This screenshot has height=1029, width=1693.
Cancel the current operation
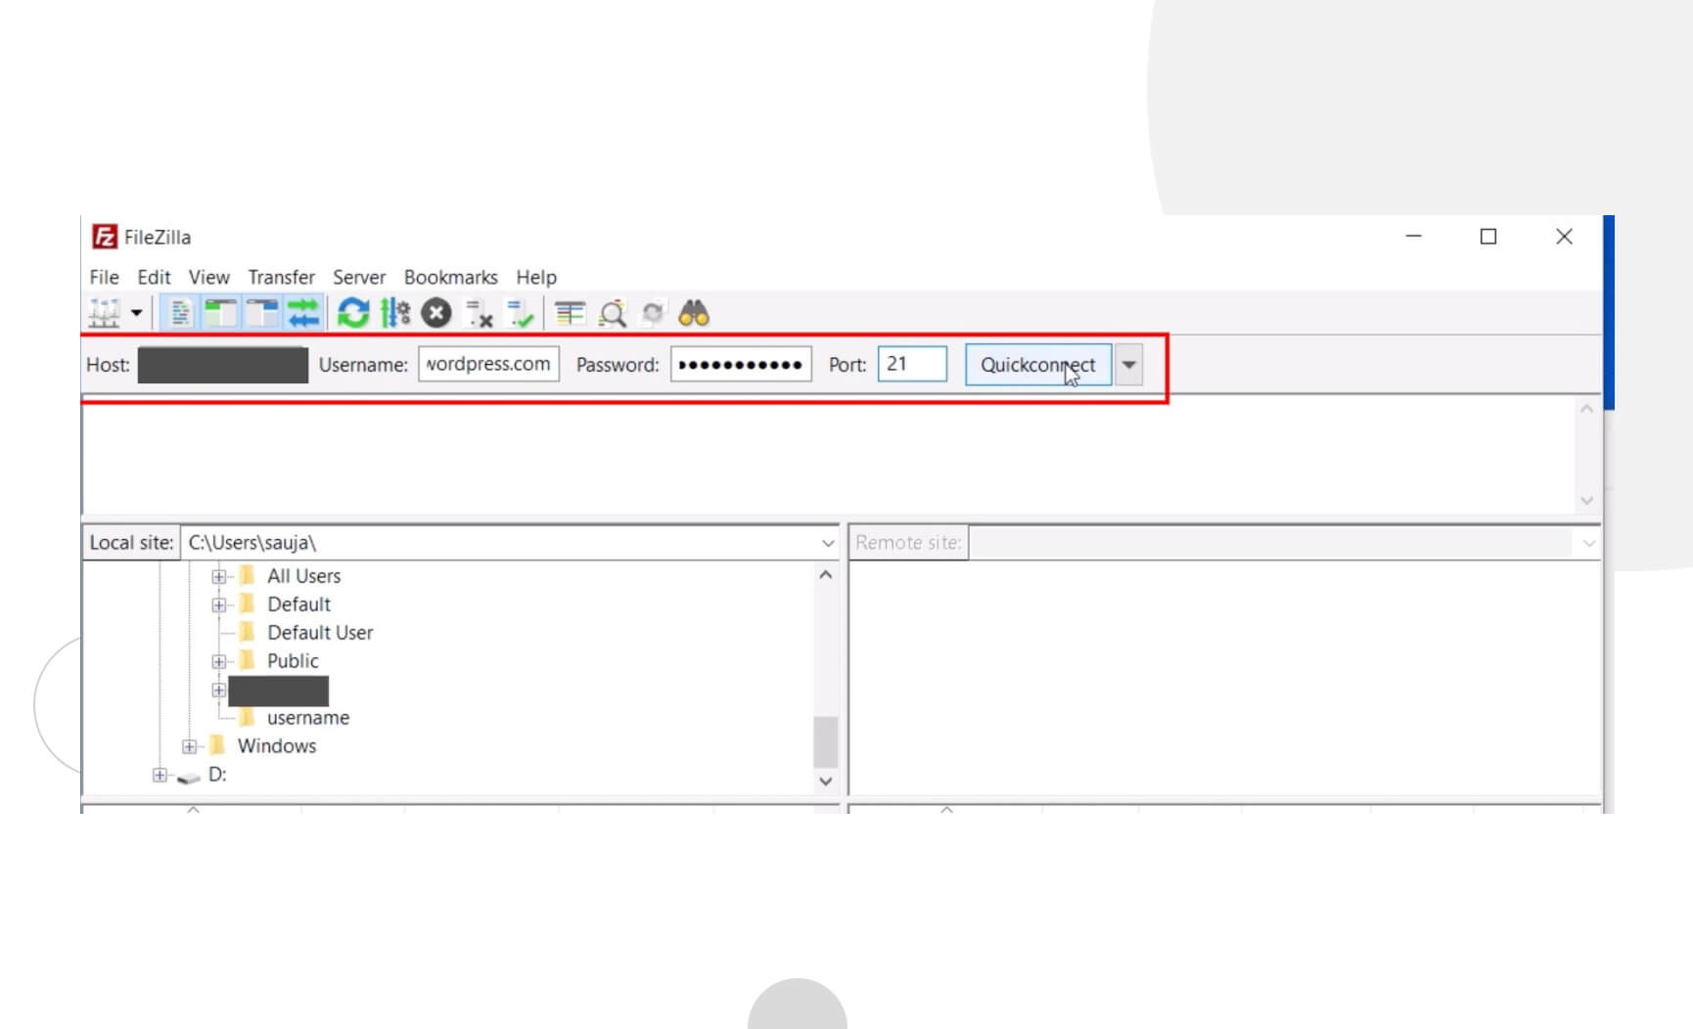tap(435, 312)
